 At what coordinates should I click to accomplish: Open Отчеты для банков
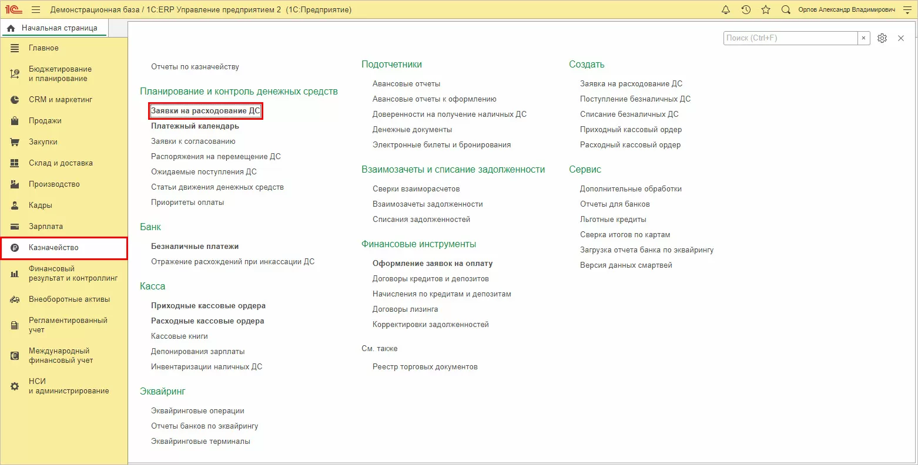(x=615, y=204)
